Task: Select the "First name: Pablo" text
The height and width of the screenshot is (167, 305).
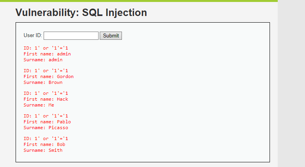Action: click(47, 122)
